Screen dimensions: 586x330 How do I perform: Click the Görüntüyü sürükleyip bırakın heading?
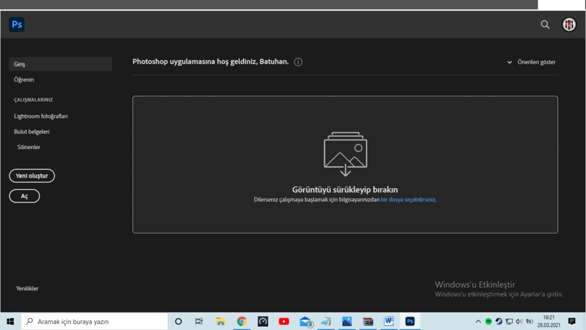pyautogui.click(x=345, y=189)
